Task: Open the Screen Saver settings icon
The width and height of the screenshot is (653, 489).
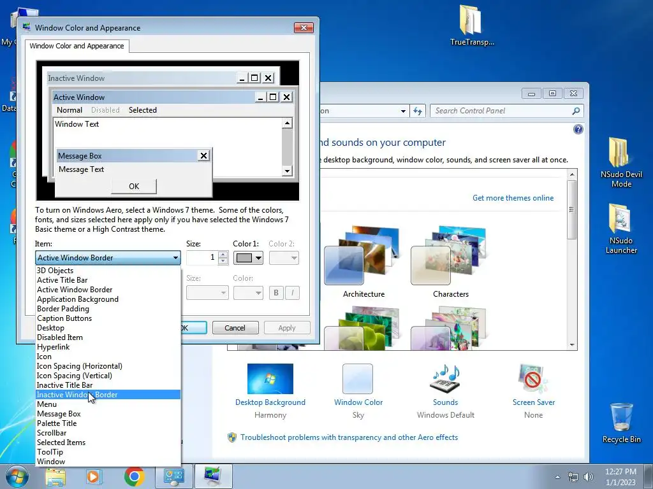Action: pyautogui.click(x=533, y=378)
